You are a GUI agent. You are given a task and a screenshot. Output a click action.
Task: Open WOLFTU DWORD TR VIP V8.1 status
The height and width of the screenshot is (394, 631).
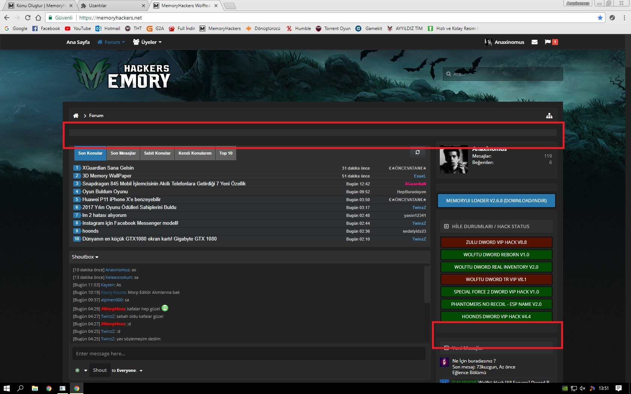[496, 280]
